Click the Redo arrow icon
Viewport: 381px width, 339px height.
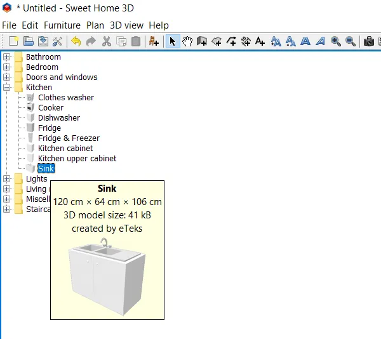tap(91, 41)
